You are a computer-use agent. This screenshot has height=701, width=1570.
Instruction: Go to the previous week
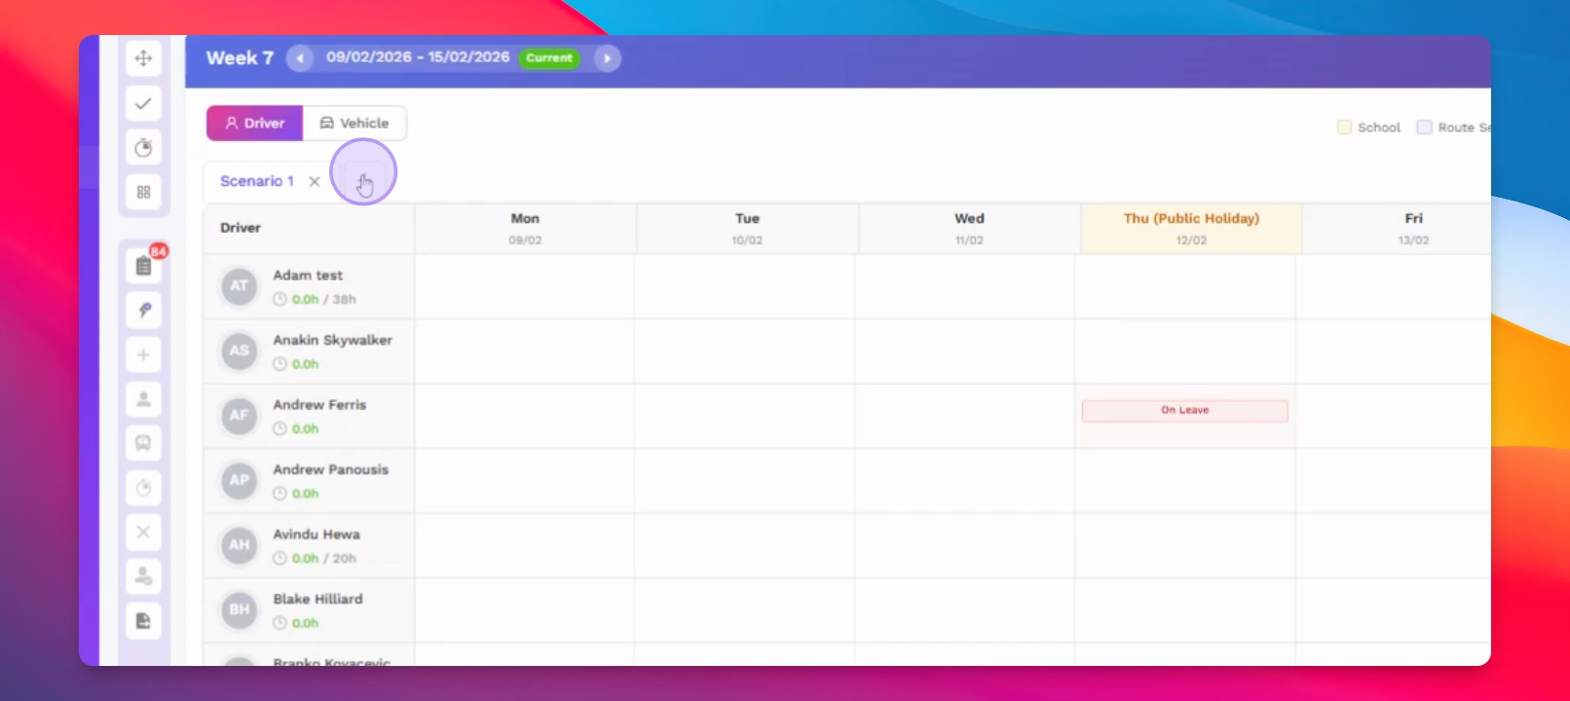pos(300,58)
